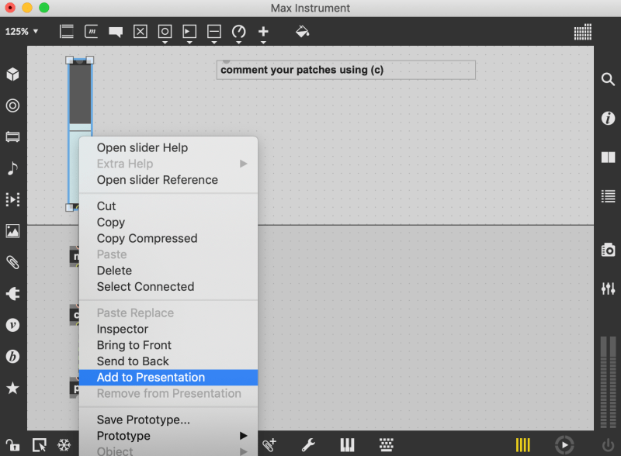Select Cut from context menu
This screenshot has height=456, width=621.
pyautogui.click(x=168, y=206)
